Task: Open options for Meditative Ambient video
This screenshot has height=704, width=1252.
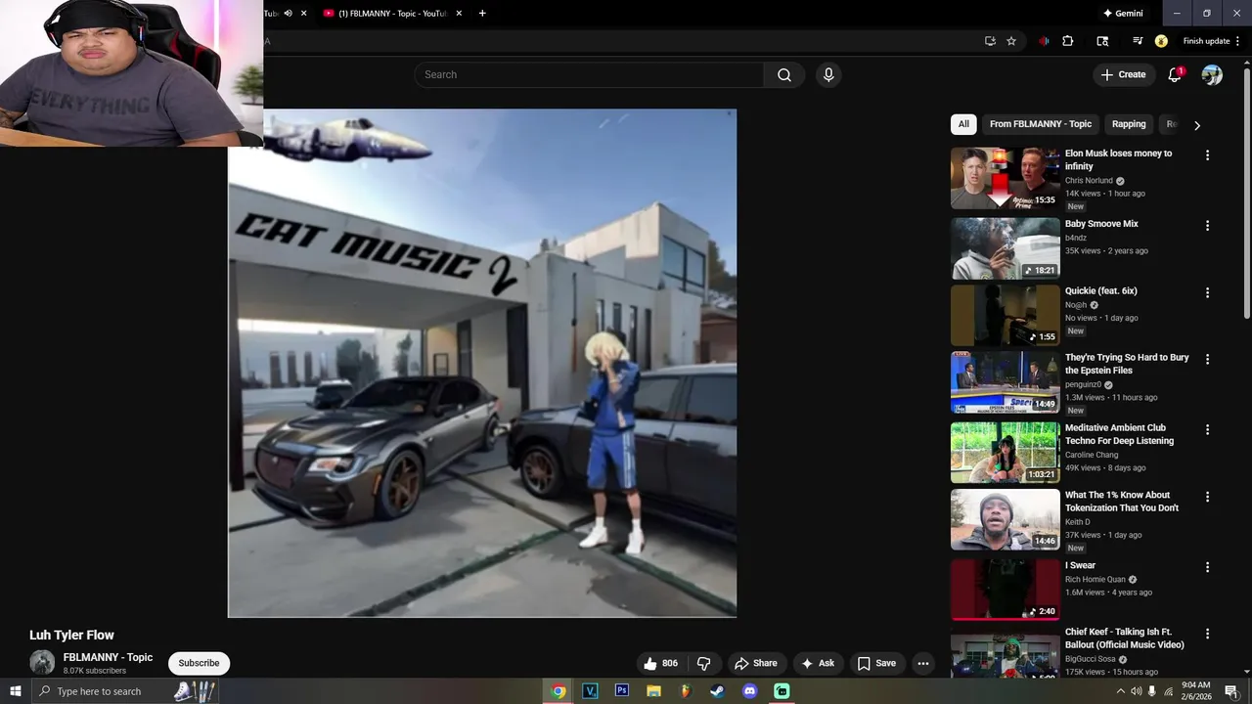Action: [x=1207, y=429]
